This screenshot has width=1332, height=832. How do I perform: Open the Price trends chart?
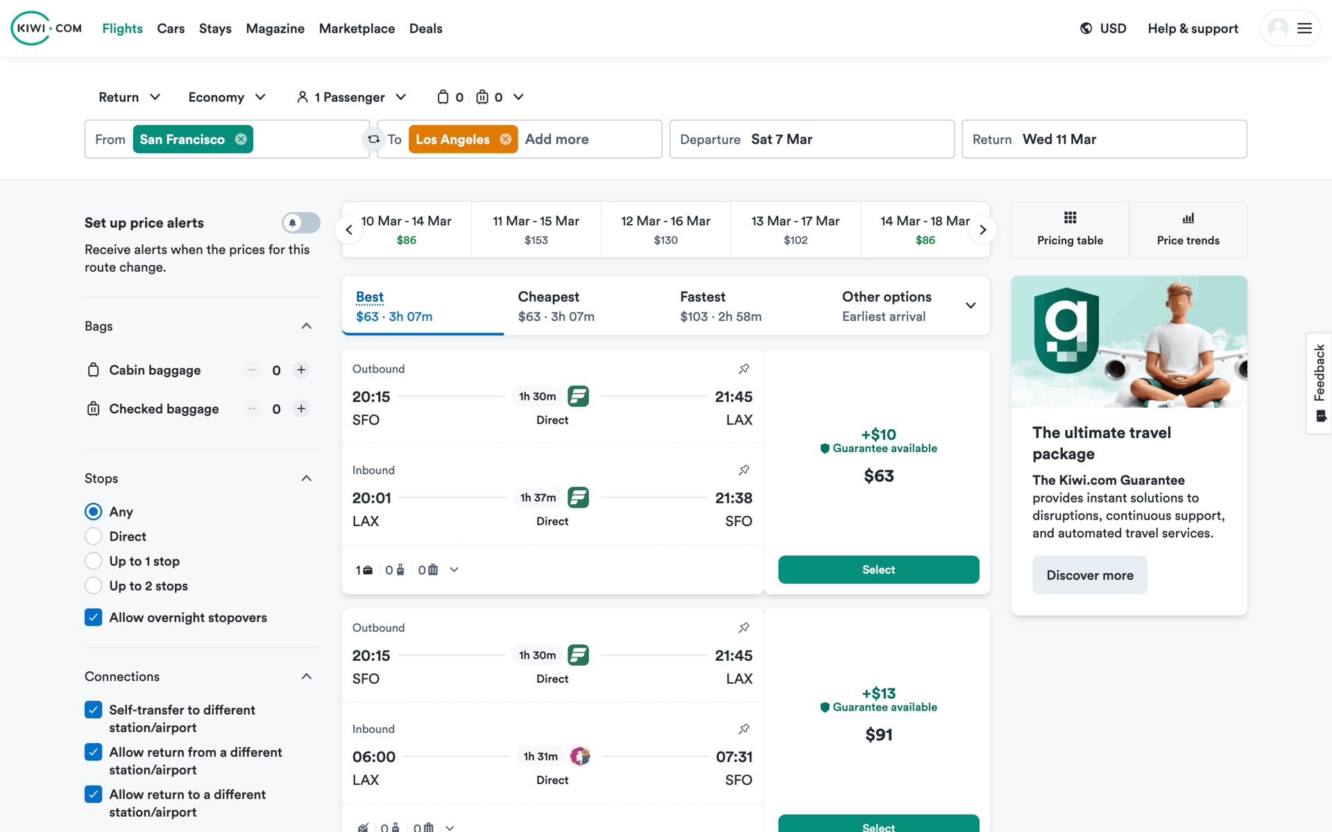pos(1188,229)
